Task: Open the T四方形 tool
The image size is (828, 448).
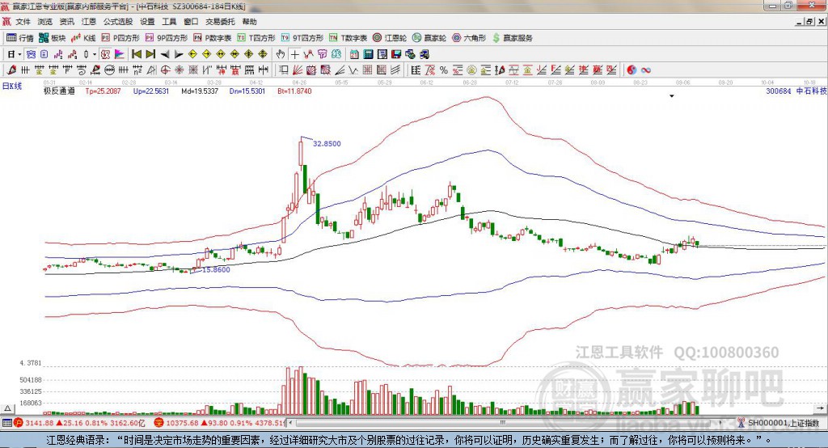Action: 256,38
